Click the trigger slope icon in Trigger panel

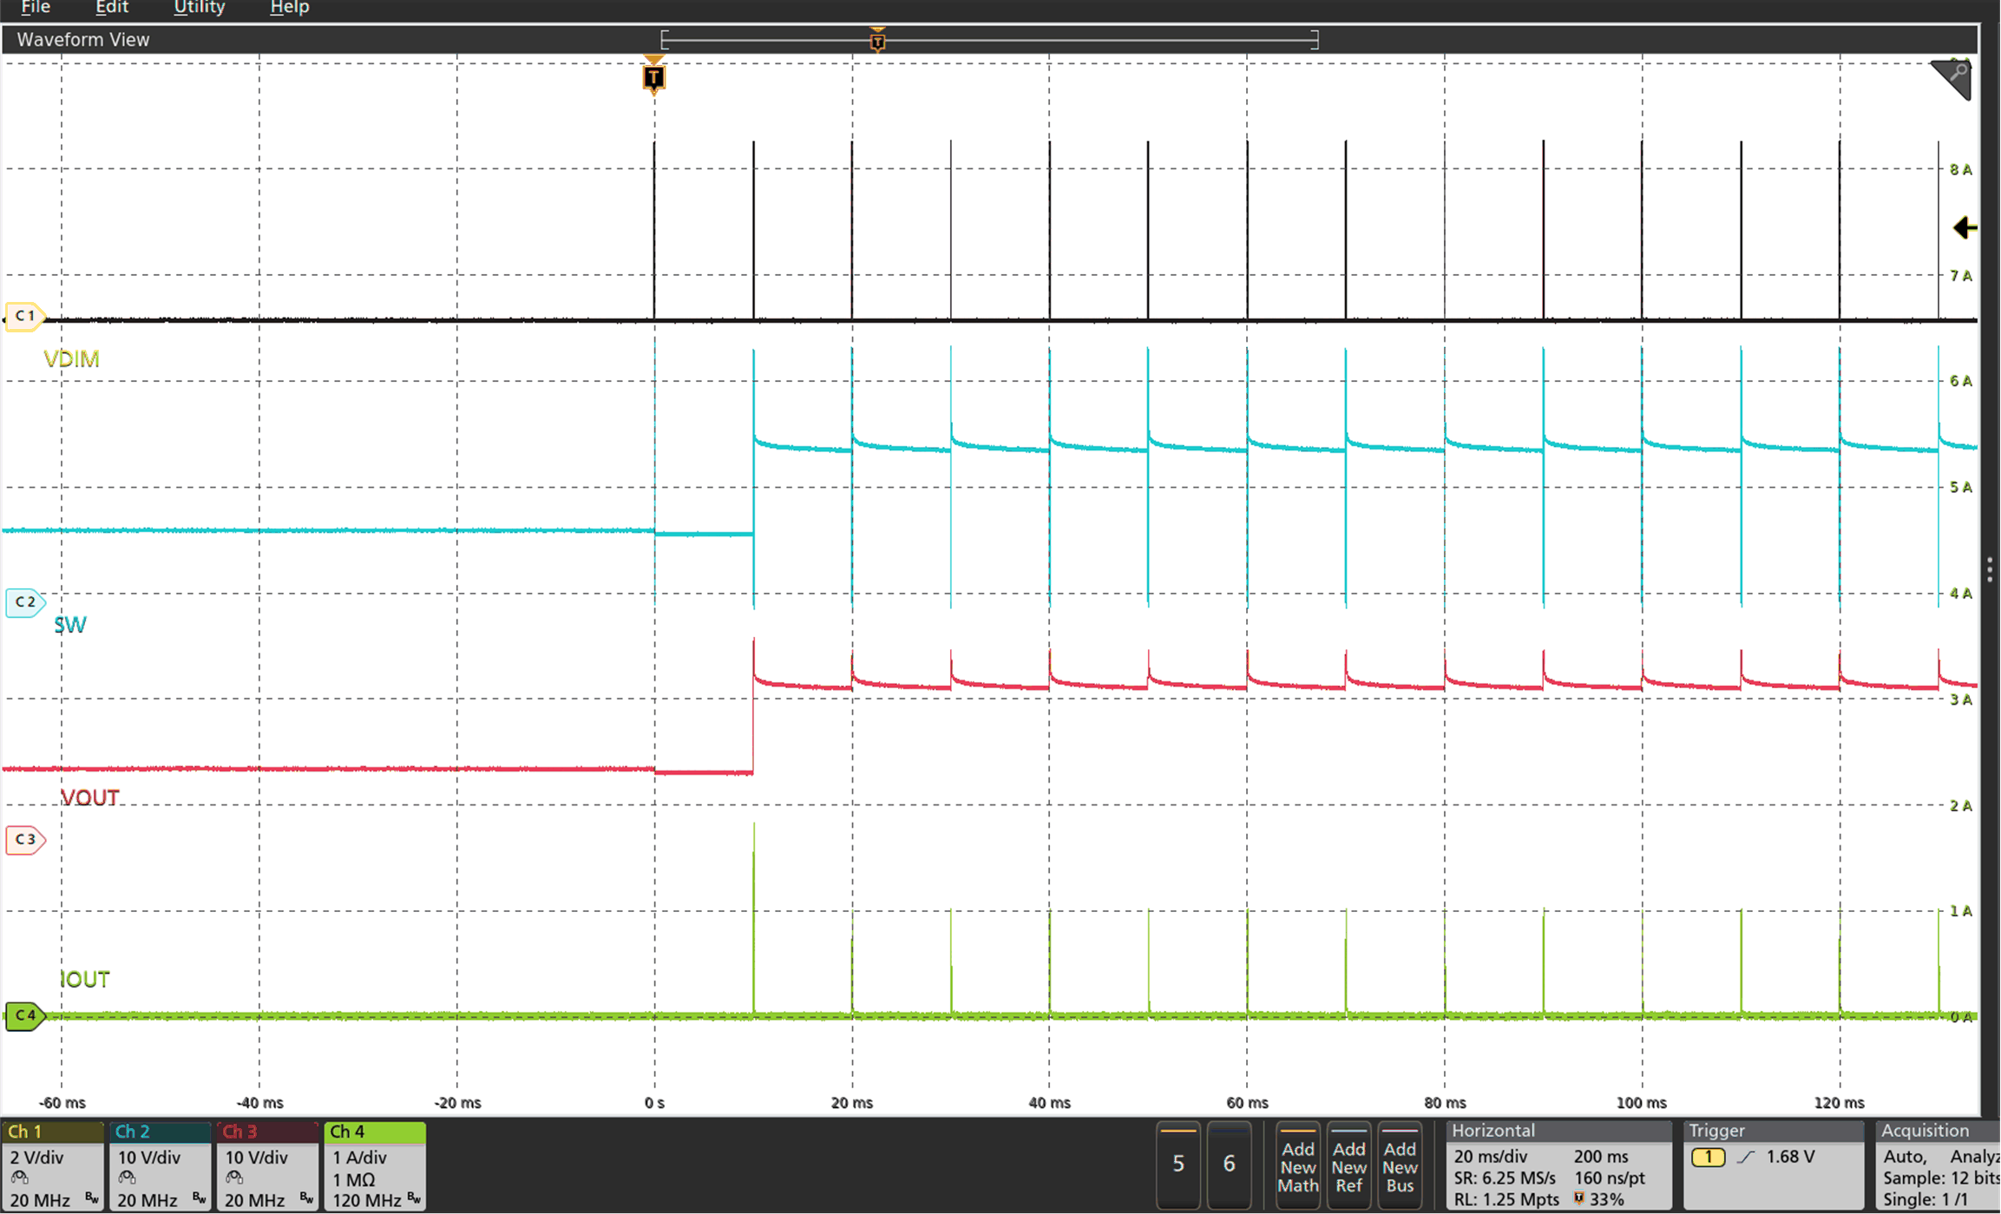[x=1747, y=1157]
